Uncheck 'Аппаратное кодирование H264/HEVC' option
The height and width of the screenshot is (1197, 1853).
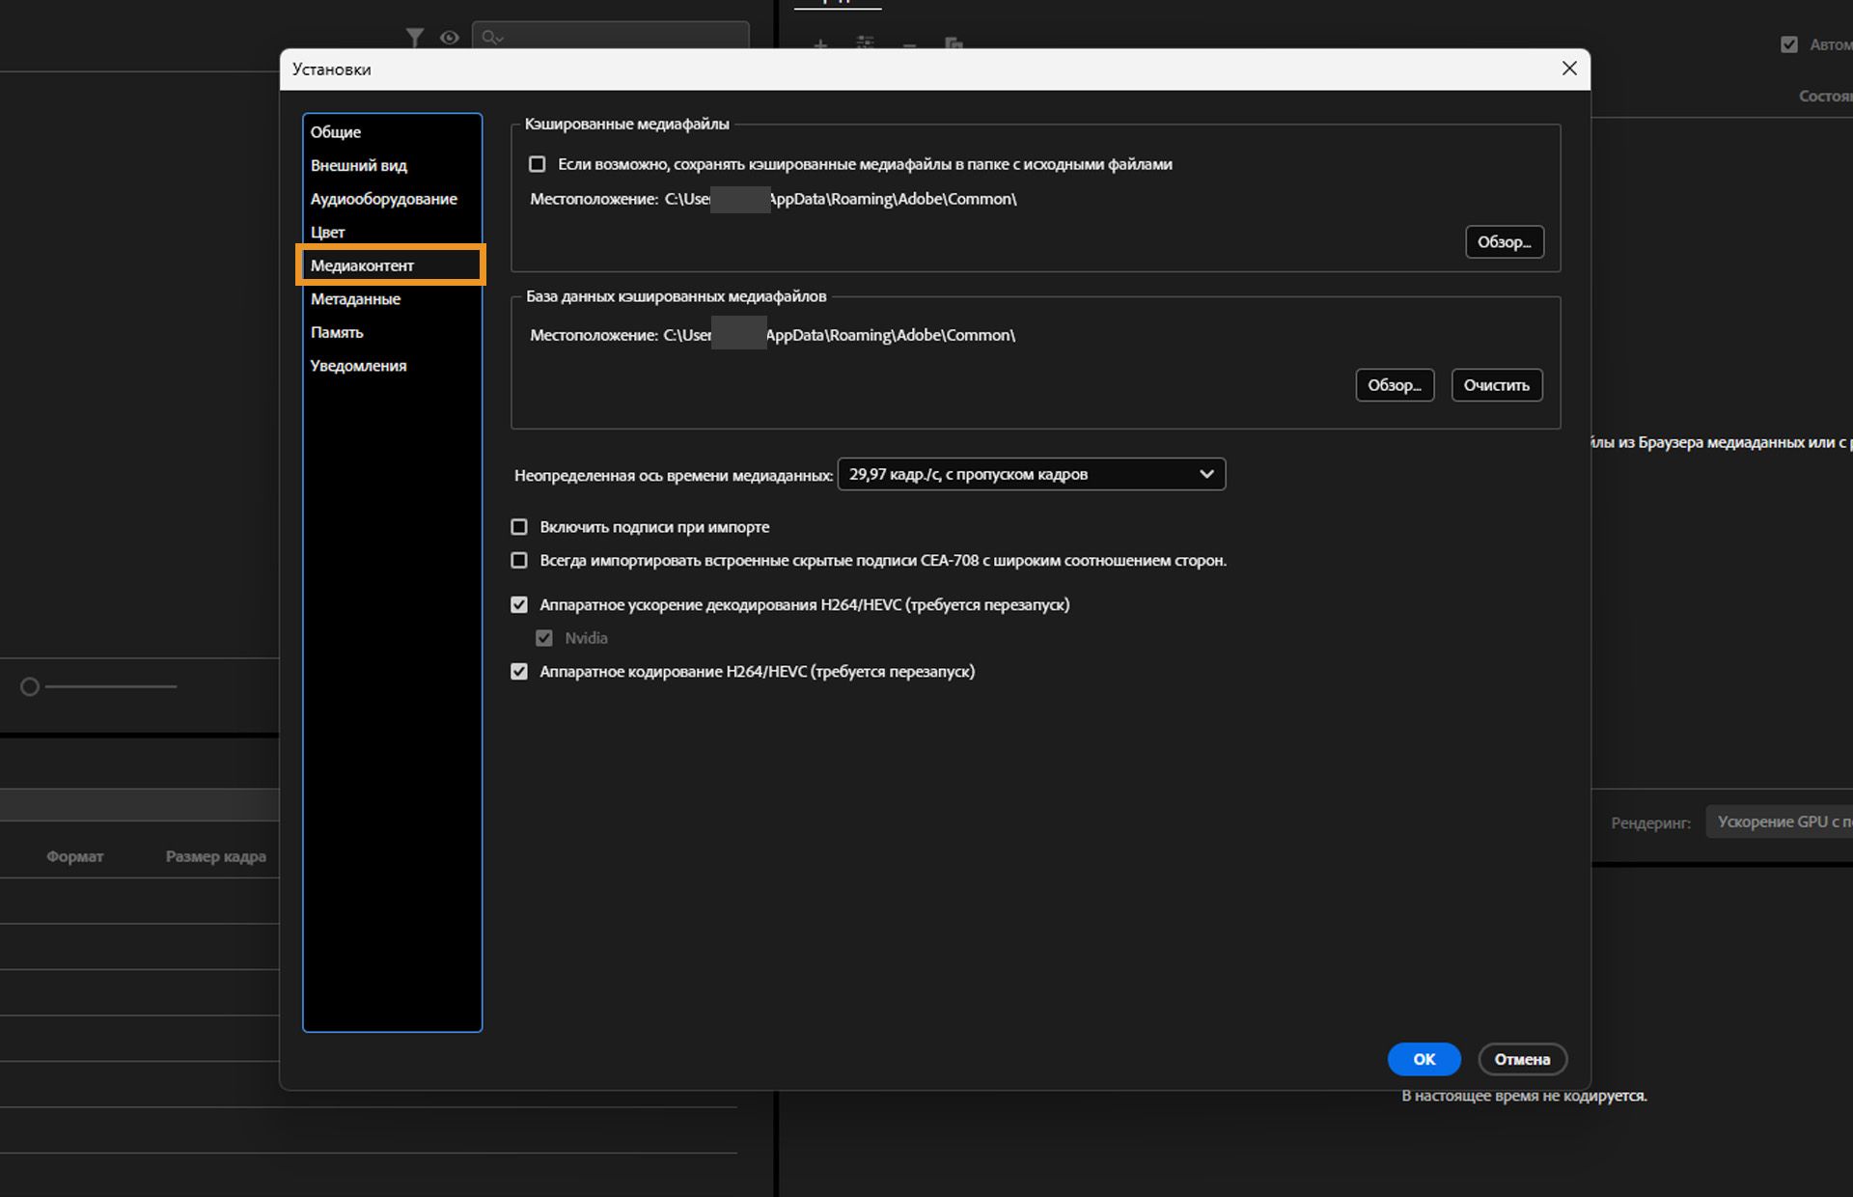(x=519, y=672)
